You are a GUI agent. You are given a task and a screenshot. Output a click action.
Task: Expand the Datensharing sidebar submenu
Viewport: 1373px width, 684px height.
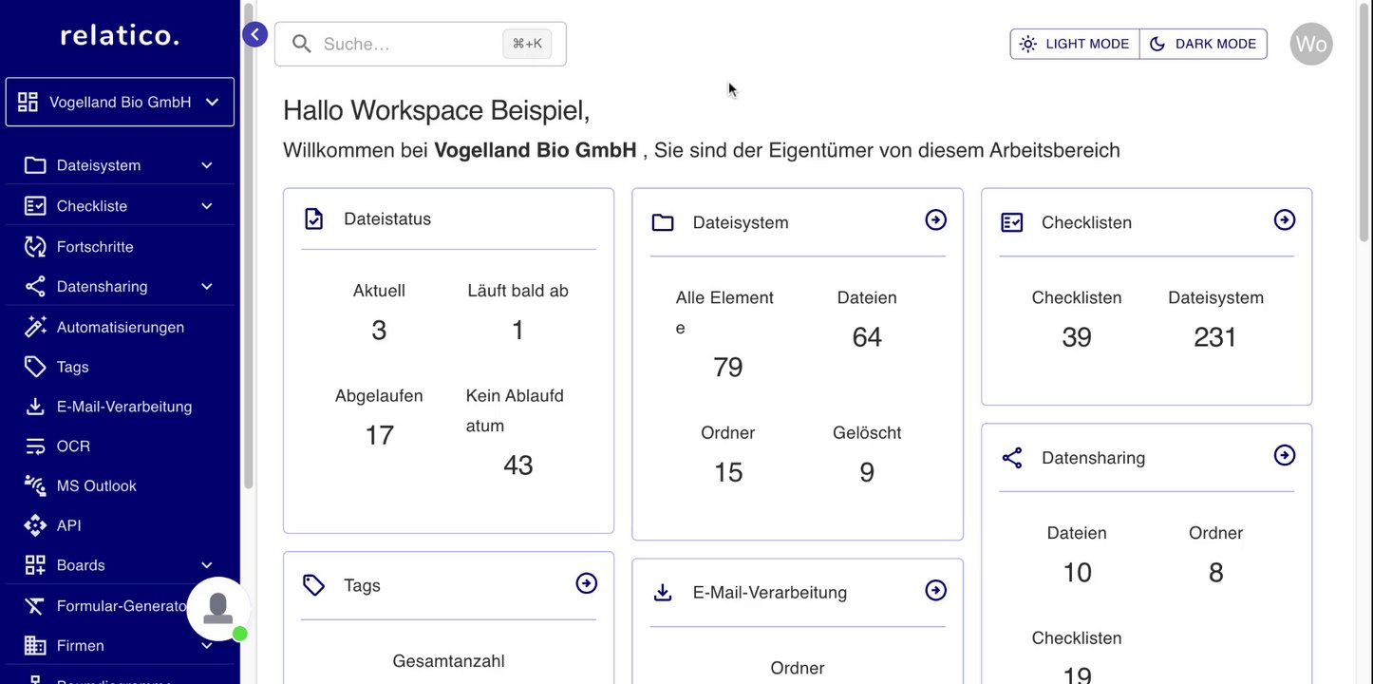(x=207, y=287)
